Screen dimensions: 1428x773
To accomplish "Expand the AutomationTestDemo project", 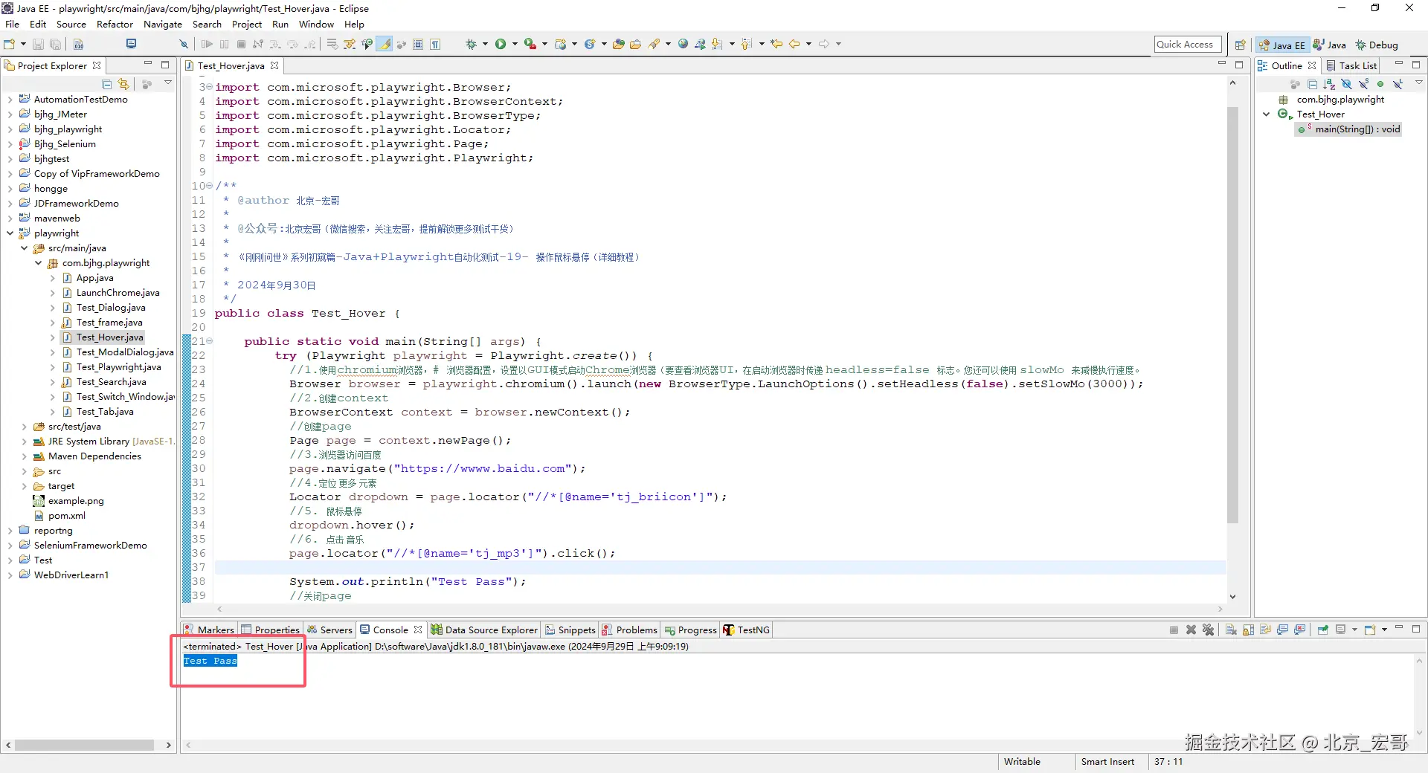I will [10, 100].
